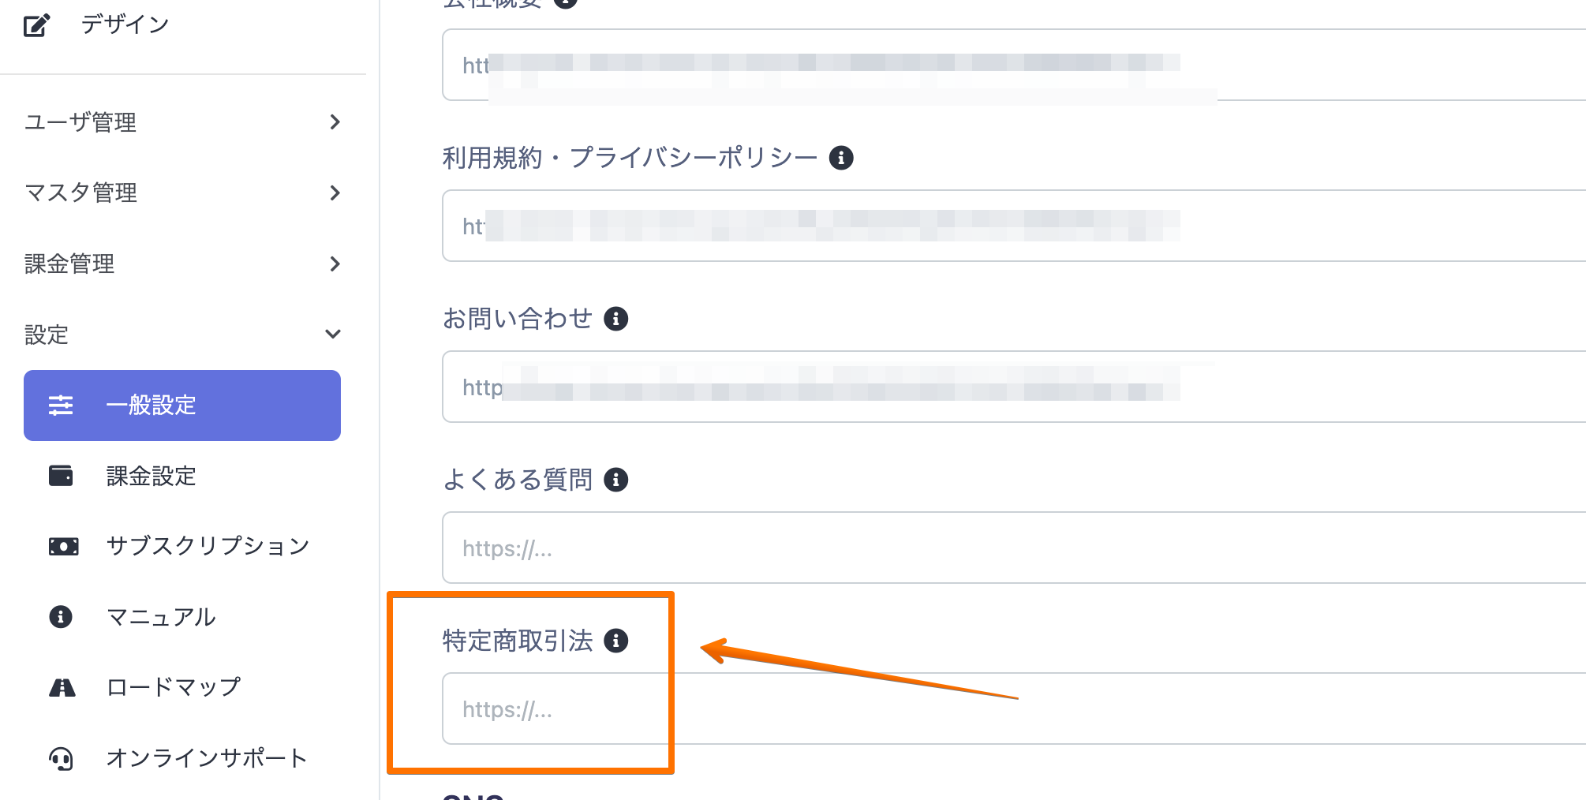Screen dimensions: 1586x800
Task: Expand the マスタ管理 section arrow
Action: click(x=335, y=193)
